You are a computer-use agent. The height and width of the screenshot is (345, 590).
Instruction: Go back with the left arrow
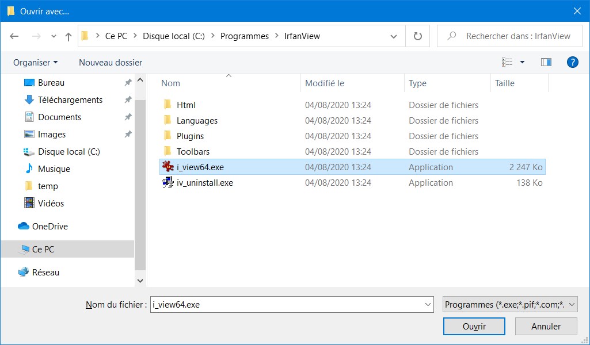click(x=14, y=36)
